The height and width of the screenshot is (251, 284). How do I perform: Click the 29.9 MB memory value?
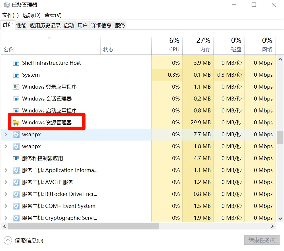coord(201,123)
